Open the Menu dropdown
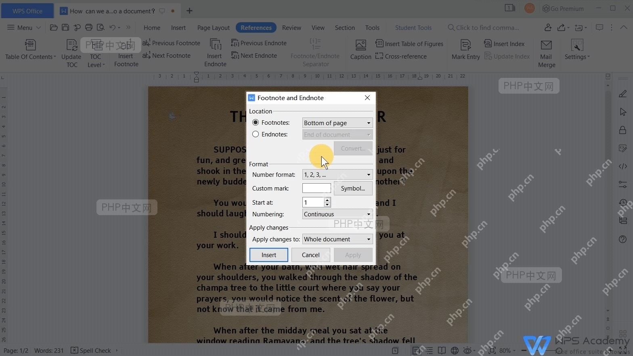 pos(24,27)
